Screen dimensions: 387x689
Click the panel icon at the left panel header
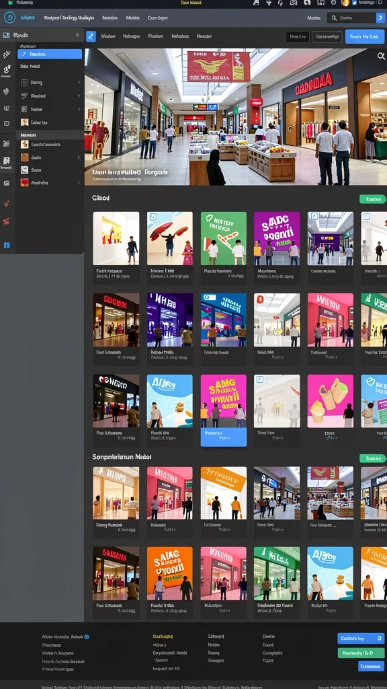tap(5, 34)
